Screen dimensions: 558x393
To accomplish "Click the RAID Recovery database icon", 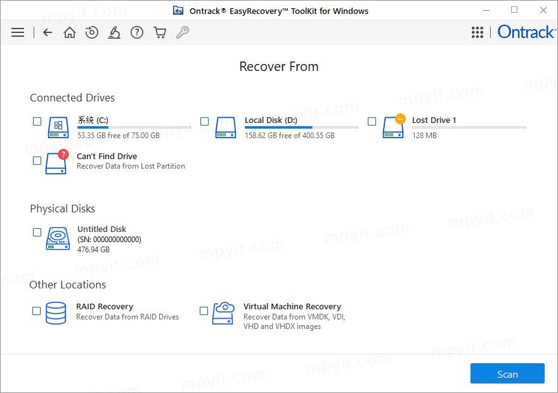I will pyautogui.click(x=56, y=313).
